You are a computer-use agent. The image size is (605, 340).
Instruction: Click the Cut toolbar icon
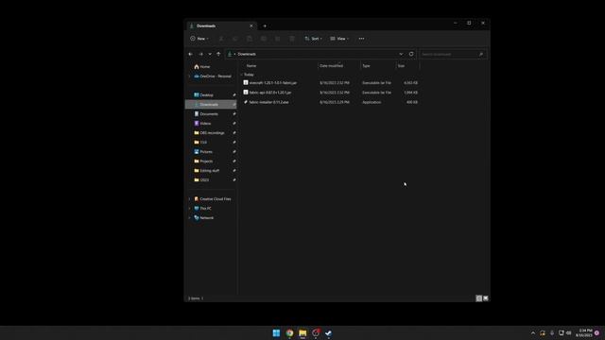(221, 39)
